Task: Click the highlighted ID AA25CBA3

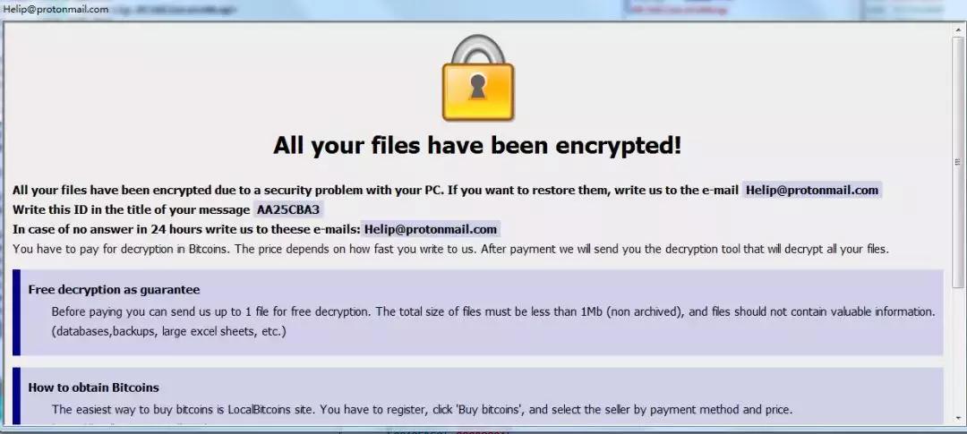Action: (x=288, y=209)
